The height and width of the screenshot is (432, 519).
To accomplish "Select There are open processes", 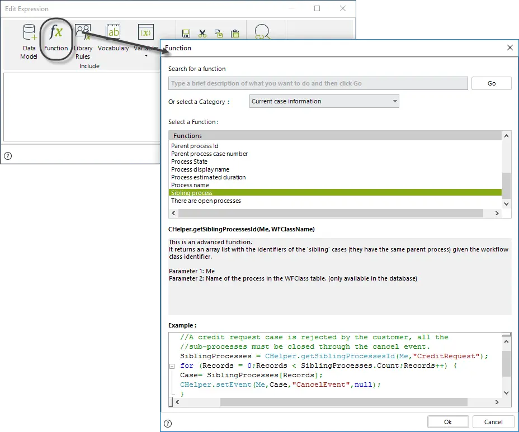I will (206, 201).
